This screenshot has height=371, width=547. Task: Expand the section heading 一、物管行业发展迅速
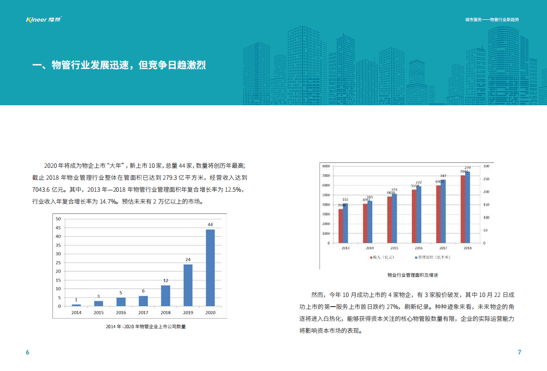click(x=120, y=65)
